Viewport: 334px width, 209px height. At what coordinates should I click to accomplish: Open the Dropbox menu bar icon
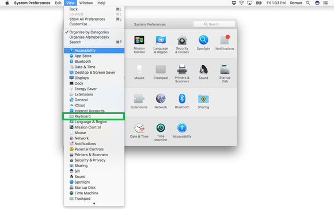point(234,3)
